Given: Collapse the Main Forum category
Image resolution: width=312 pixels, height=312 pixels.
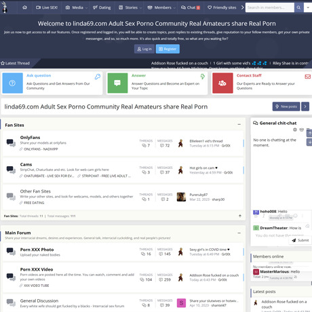Looking at the screenshot, I should tap(239, 233).
